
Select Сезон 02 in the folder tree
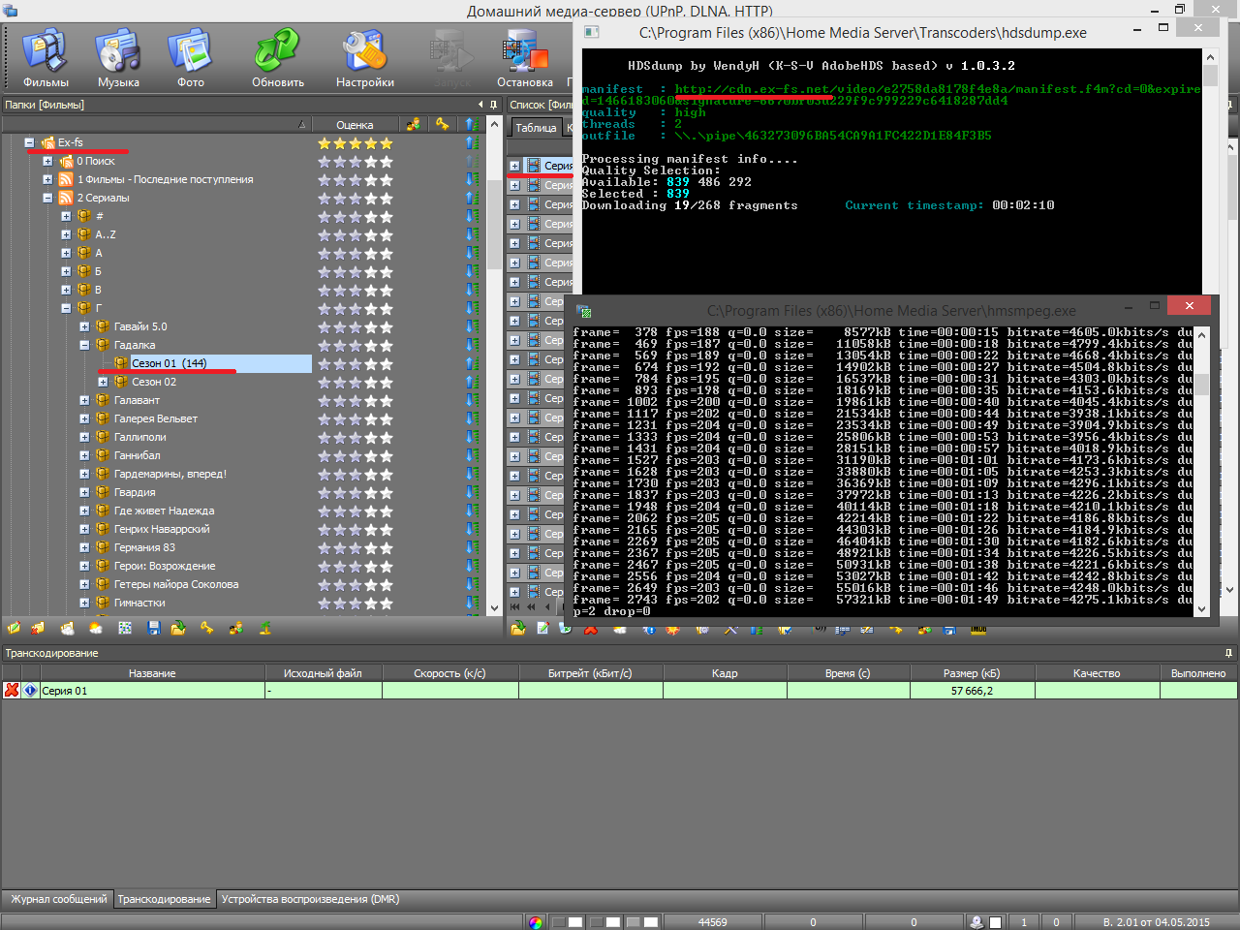click(154, 382)
